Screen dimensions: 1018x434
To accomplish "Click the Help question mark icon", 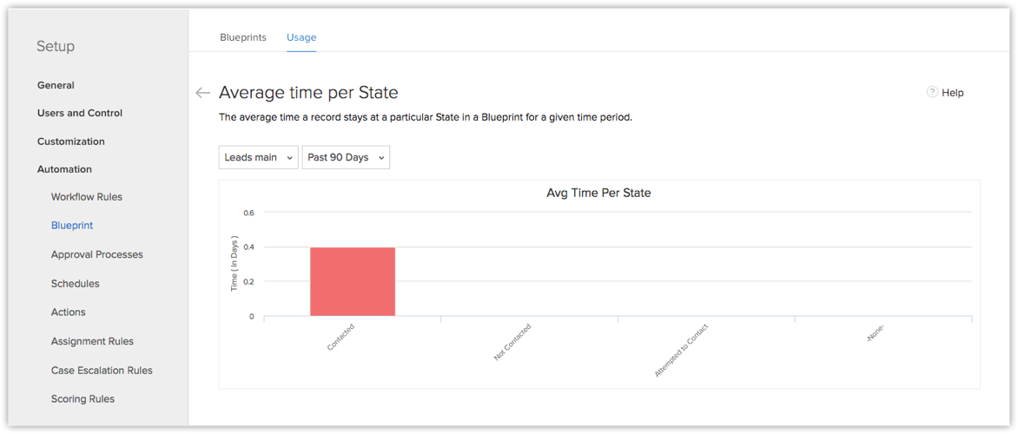I will click(932, 92).
